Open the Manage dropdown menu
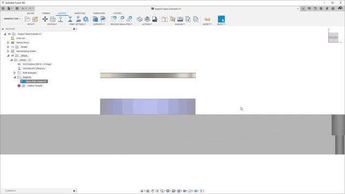 click(x=180, y=24)
